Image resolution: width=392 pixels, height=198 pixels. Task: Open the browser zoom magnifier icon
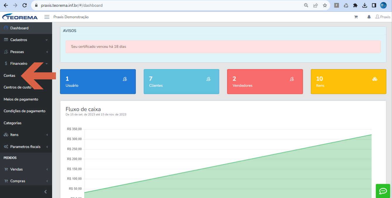[306, 5]
